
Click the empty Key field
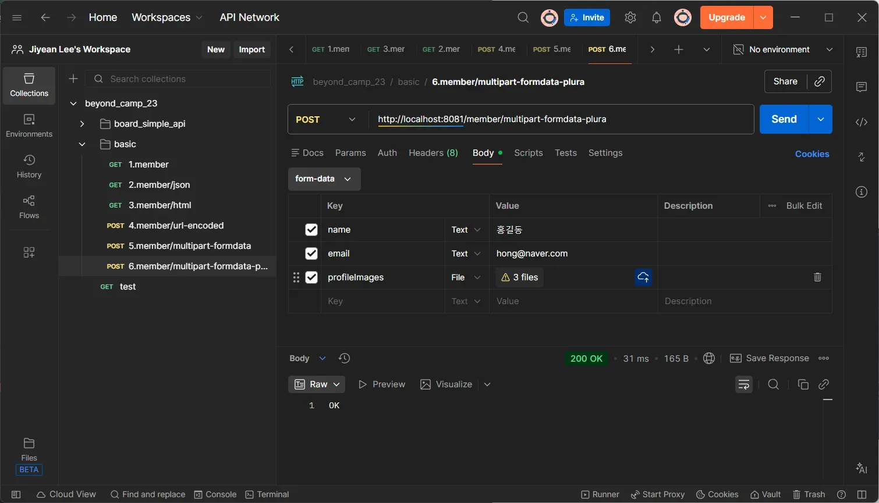[382, 301]
